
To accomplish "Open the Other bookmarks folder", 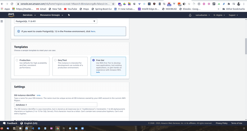I will pos(234,9).
